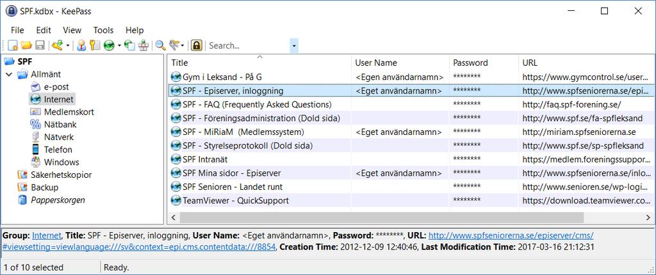Open the spfseniorerna.se/episerver/cms link in details
The height and width of the screenshot is (275, 656).
[511, 235]
